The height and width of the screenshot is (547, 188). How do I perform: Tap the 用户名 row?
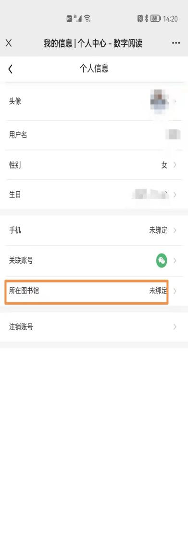(x=94, y=135)
